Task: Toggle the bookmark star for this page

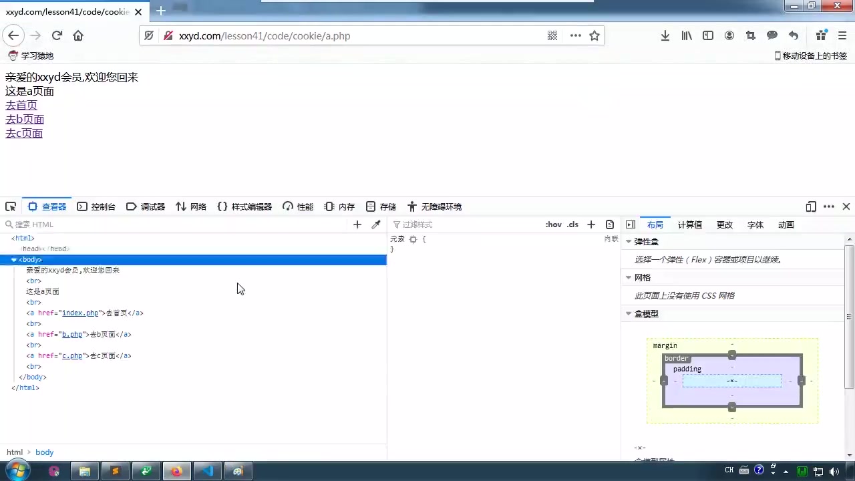Action: pos(594,35)
